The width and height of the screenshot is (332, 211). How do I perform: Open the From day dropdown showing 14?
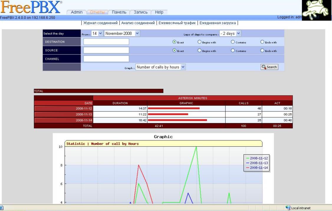(x=97, y=33)
